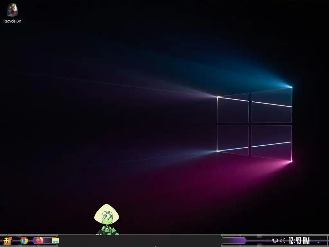Show hidden system tray icons
329x247 pixels.
tap(267, 241)
